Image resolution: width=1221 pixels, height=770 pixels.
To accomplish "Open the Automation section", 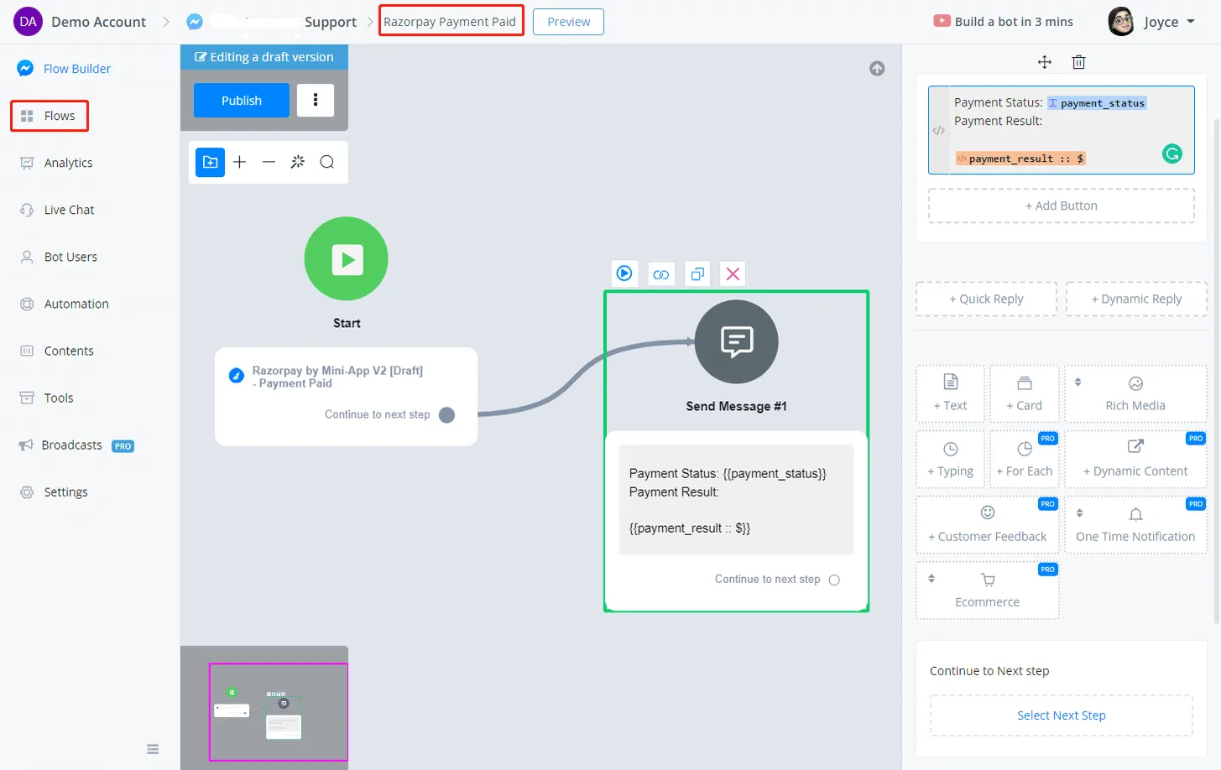I will point(65,304).
